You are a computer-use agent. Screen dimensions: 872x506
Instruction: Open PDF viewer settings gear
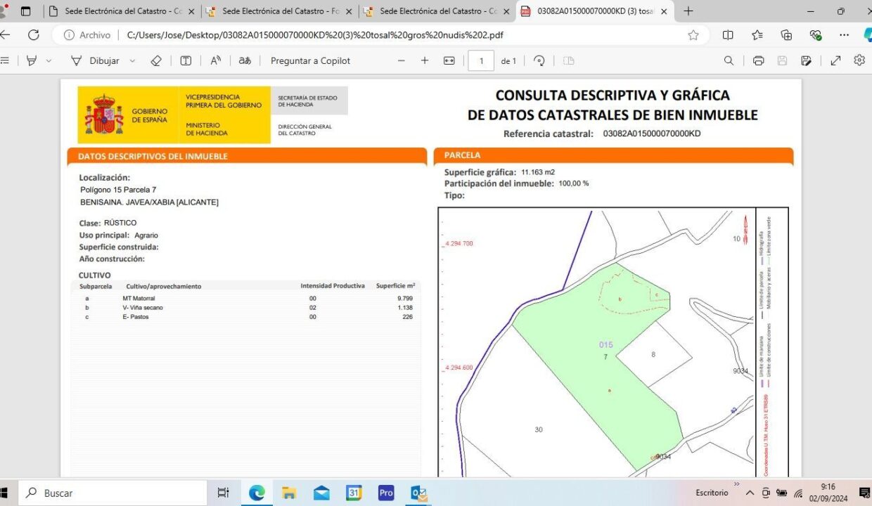[859, 60]
